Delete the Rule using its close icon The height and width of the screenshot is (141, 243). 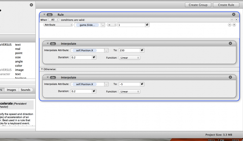tap(234, 14)
